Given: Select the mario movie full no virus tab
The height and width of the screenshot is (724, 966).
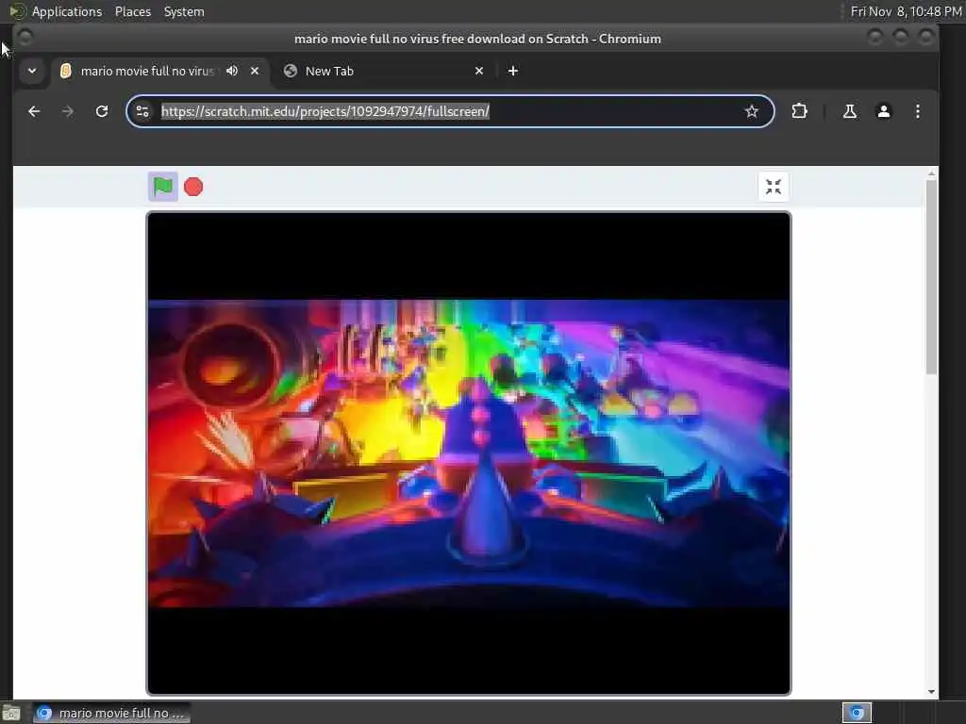Looking at the screenshot, I should click(160, 71).
